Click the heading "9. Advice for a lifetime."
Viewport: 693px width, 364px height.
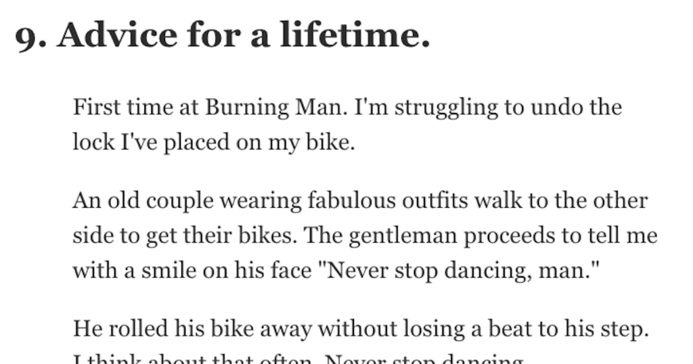pos(222,35)
